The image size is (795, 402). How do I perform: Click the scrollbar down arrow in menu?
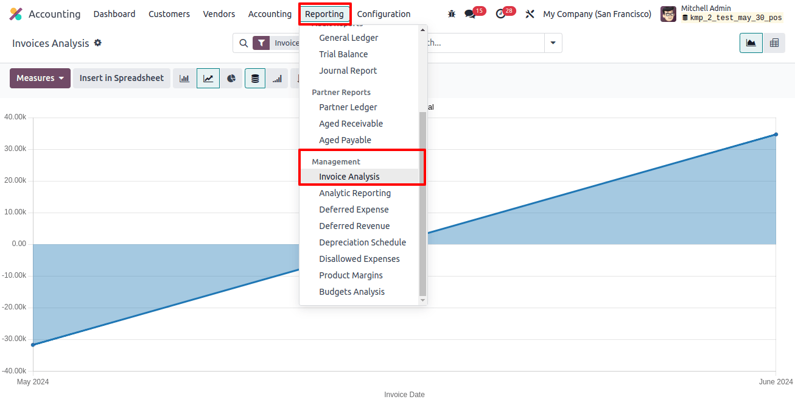pyautogui.click(x=423, y=300)
